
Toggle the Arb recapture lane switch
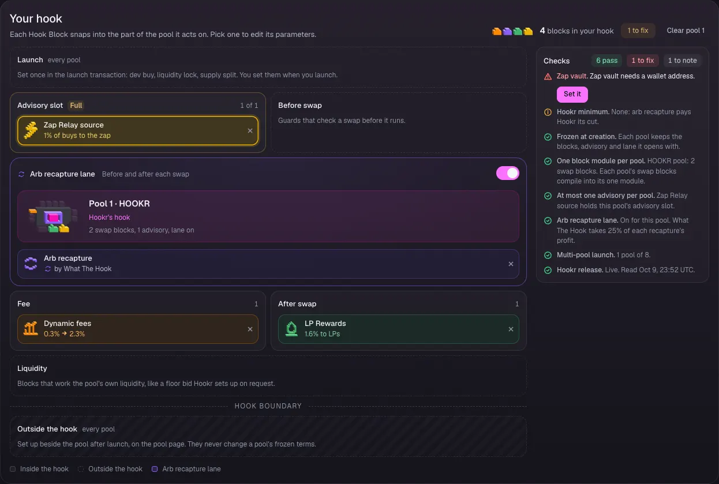tap(508, 173)
